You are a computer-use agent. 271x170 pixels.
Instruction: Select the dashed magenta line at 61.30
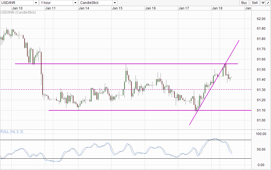[x=126, y=89]
